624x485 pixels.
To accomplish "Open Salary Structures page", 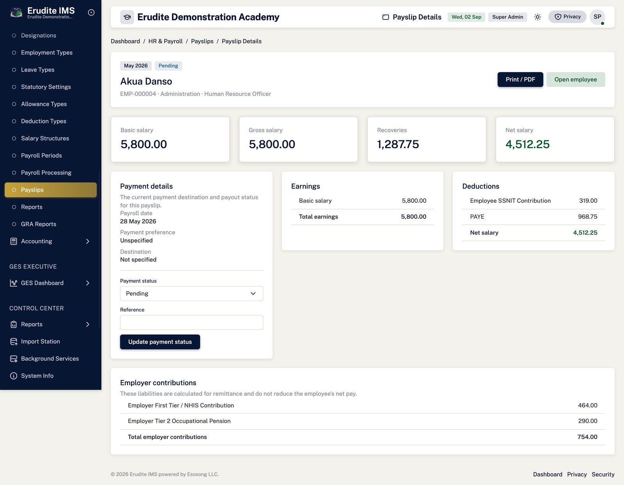I will pyautogui.click(x=51, y=138).
